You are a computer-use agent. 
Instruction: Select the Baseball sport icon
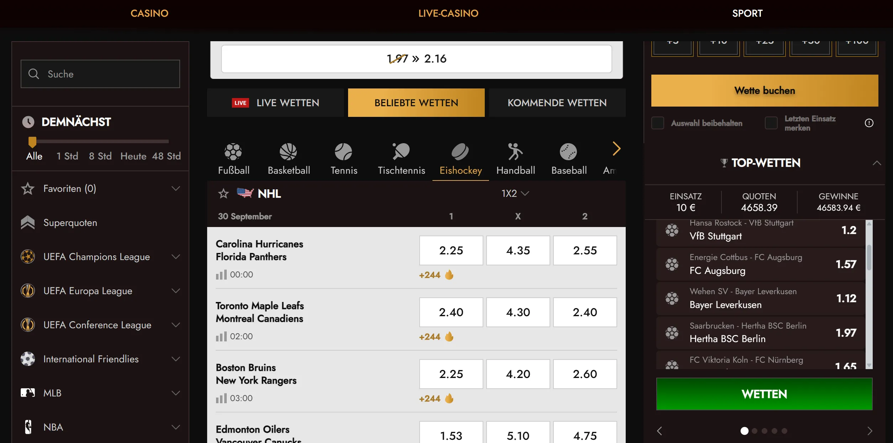568,152
